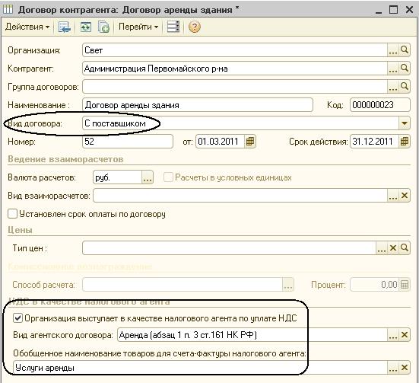Clear the Тип цен field

point(393,248)
